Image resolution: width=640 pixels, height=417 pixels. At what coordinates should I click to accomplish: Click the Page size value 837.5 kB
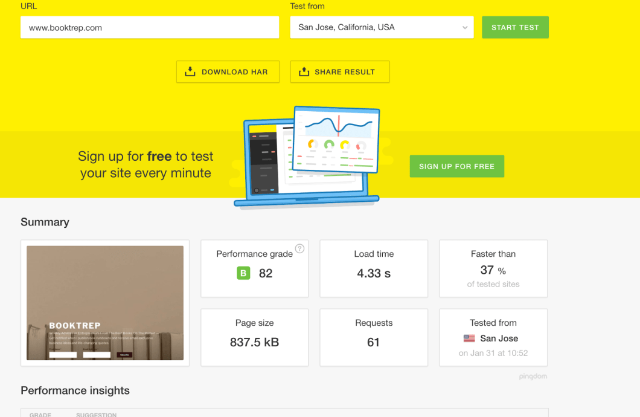[x=254, y=342]
